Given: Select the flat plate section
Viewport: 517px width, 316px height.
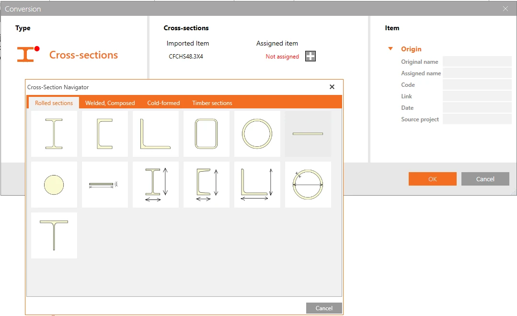Looking at the screenshot, I should point(308,134).
